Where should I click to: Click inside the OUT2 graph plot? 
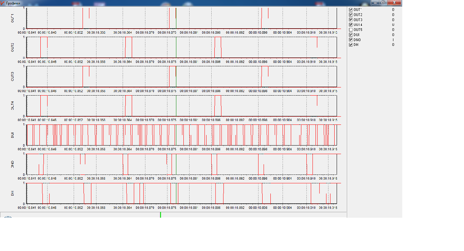[x=182, y=47]
